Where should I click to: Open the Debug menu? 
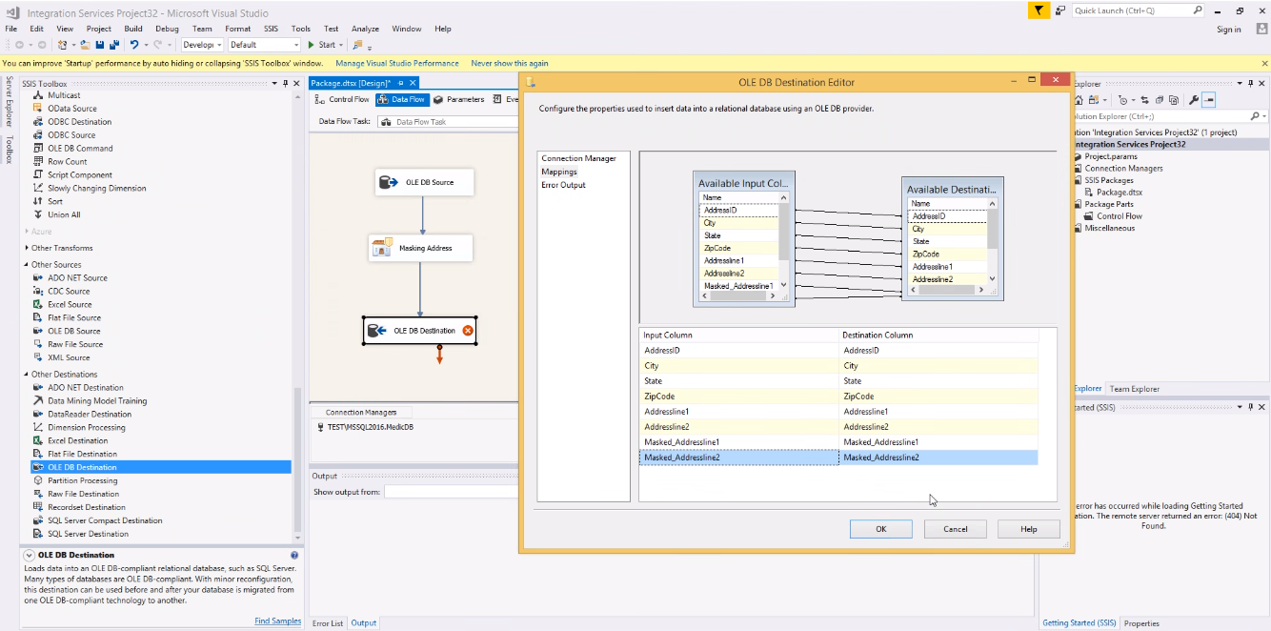coord(167,29)
